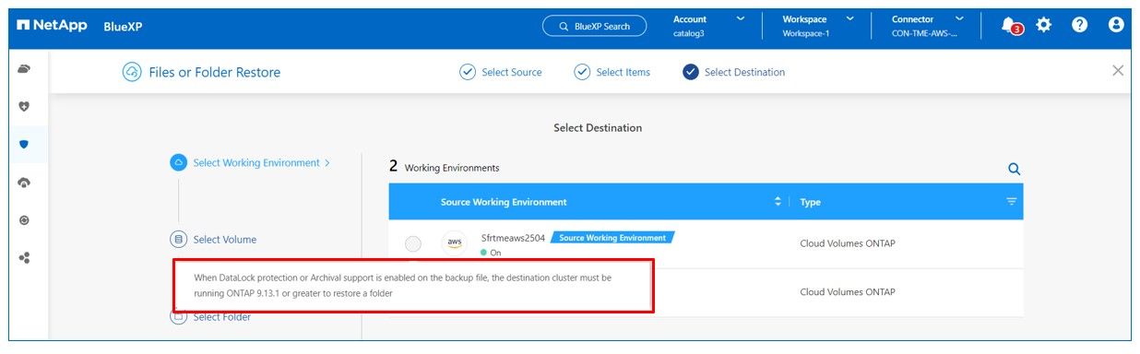The width and height of the screenshot is (1140, 354).
Task: Open the help question mark icon
Action: coord(1080,26)
